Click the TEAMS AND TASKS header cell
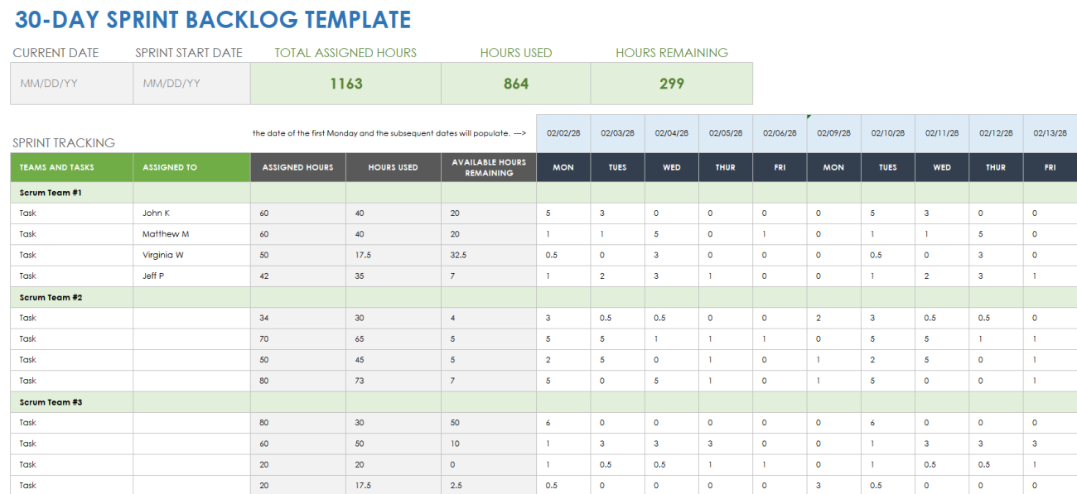This screenshot has width=1077, height=494. pyautogui.click(x=56, y=167)
